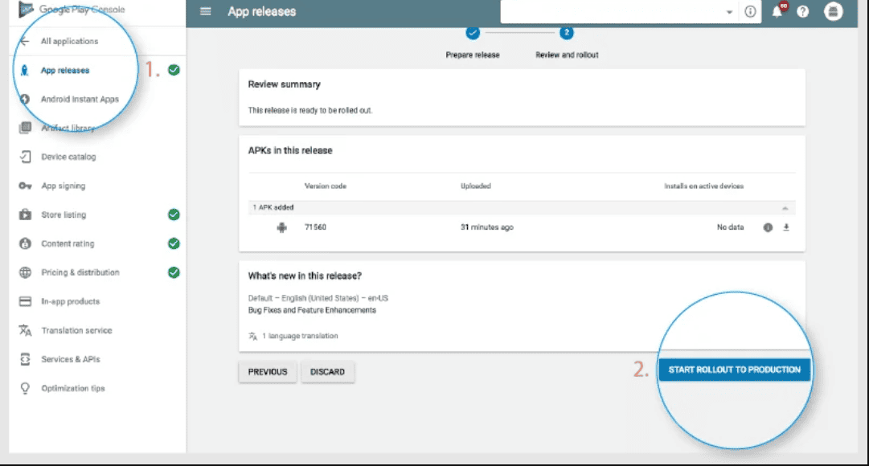
Task: Open the notifications bell
Action: click(775, 12)
